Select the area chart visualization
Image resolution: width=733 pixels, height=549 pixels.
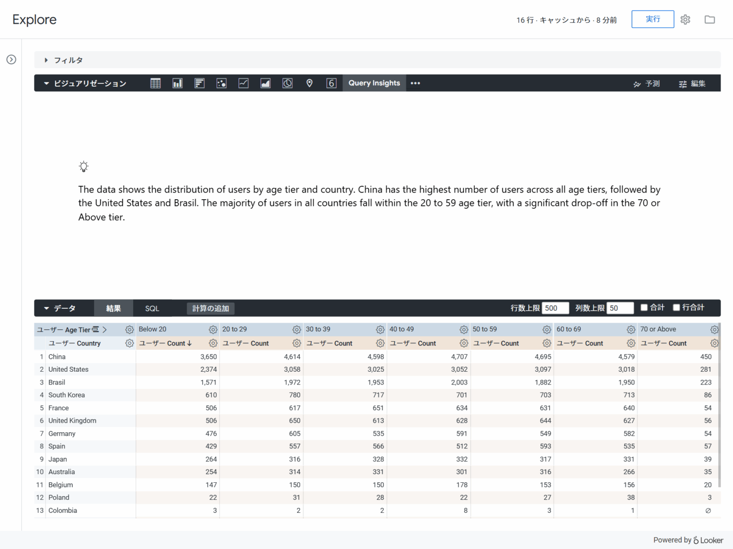(265, 83)
